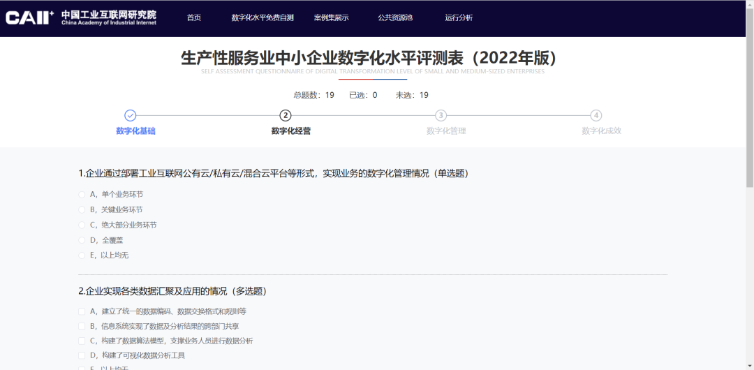Screen dimensions: 754x370
Task: Choose option C 绝大部分业务环节
Action: 82,225
